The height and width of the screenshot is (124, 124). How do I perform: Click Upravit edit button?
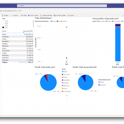pos(71,15)
